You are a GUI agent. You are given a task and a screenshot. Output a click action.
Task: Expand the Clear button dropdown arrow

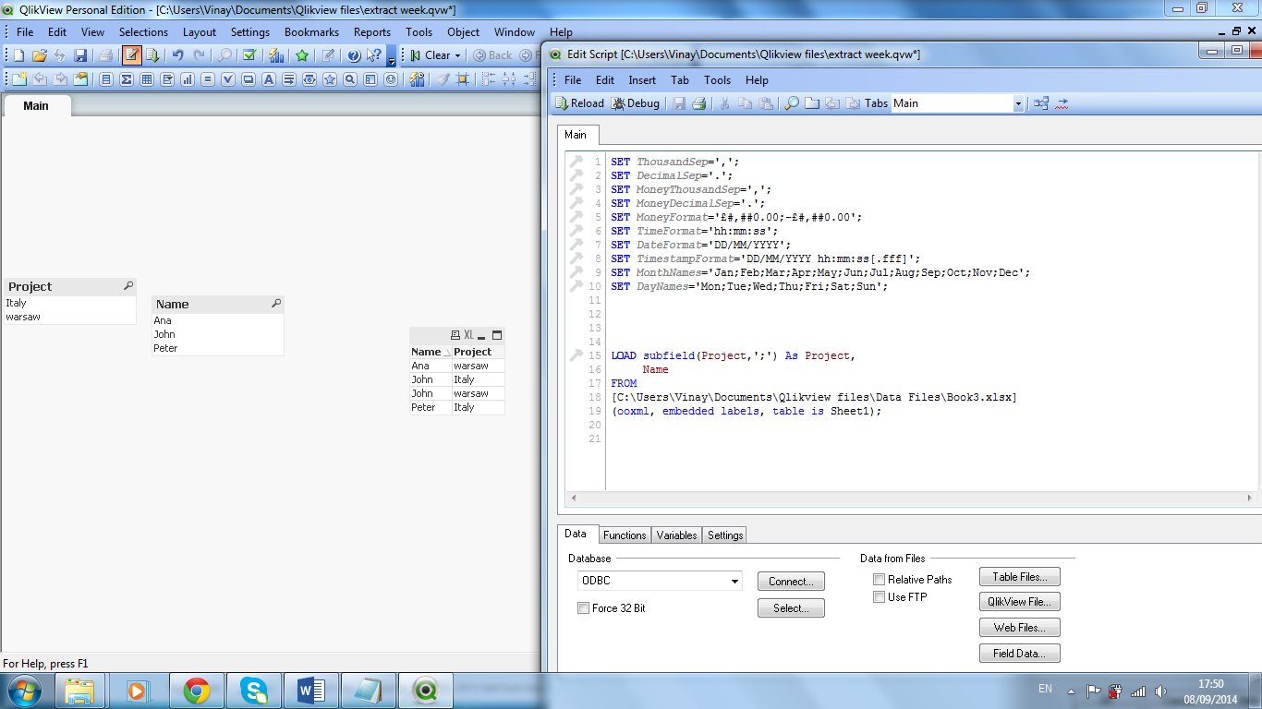pos(457,55)
